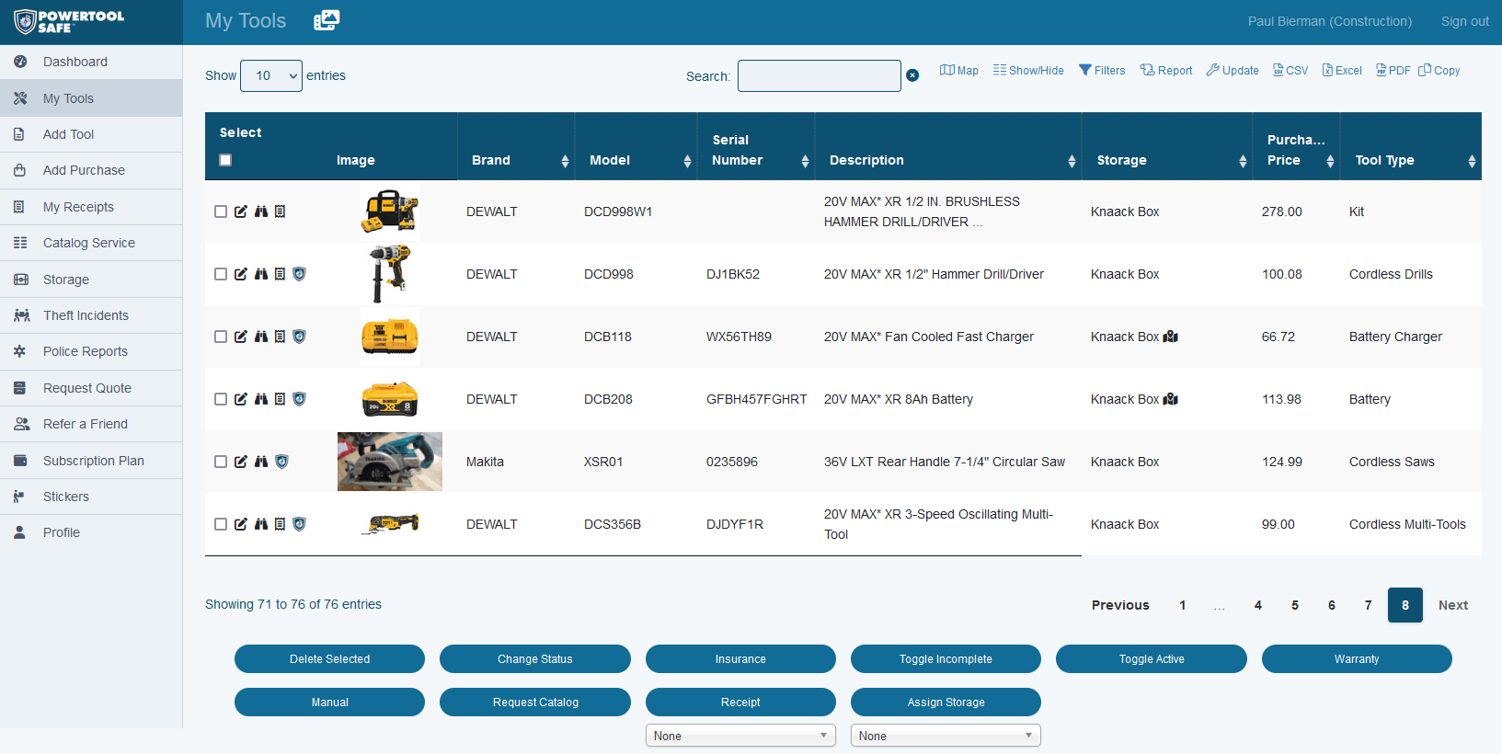1502x754 pixels.
Task: Click the receipt document icon for DCS356B row
Action: point(280,524)
